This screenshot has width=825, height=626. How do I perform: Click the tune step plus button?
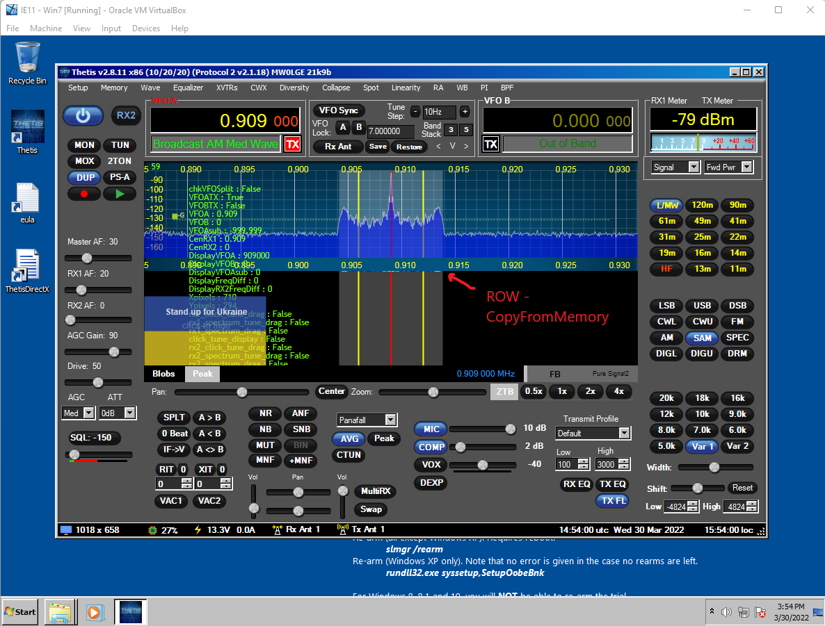tap(465, 112)
